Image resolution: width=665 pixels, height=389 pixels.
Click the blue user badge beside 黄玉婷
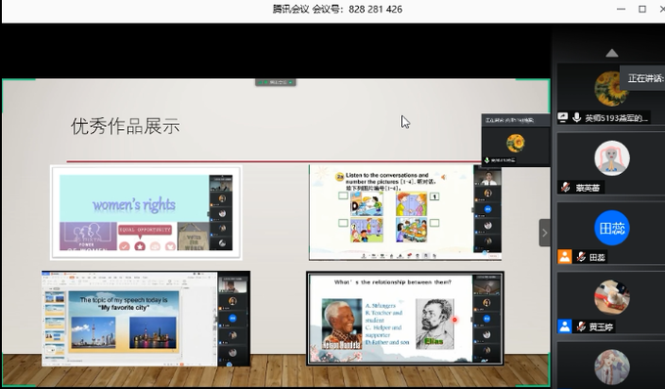[x=564, y=326]
